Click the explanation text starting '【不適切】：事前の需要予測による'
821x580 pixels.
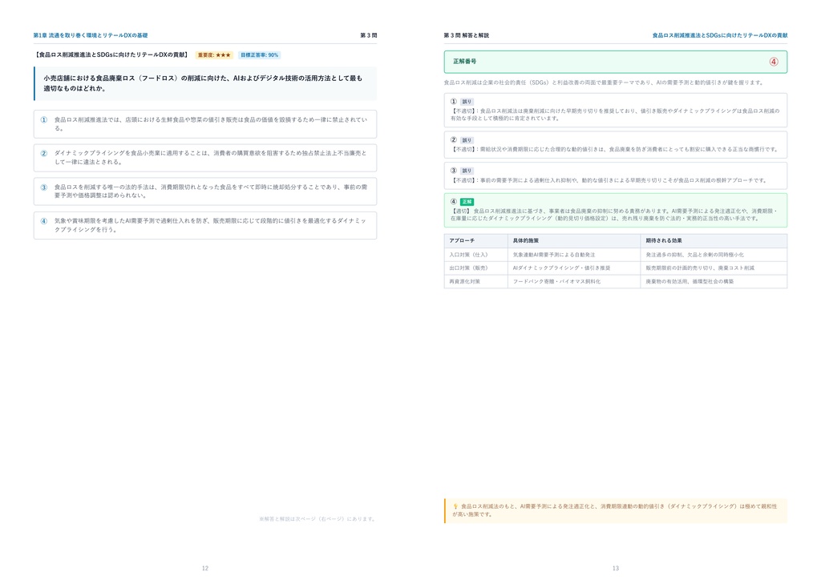tap(609, 180)
